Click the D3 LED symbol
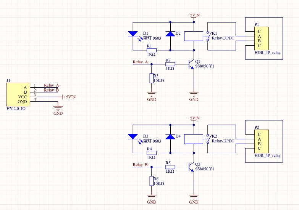The height and width of the screenshot is (210, 299). tap(133, 136)
